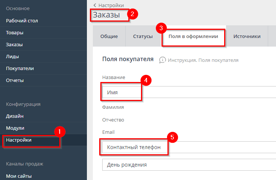This screenshot has height=180, width=276.
Task: Open Рабочий стол in the sidebar
Action: (22, 21)
